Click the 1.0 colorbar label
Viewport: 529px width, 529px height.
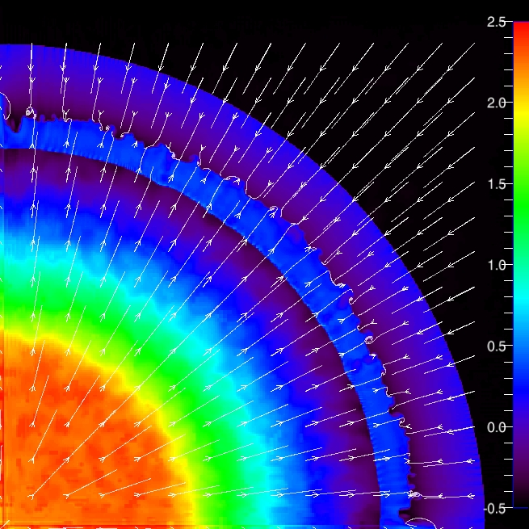point(496,265)
